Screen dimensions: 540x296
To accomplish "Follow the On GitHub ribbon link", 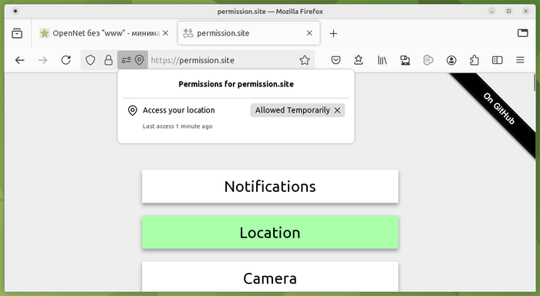I will tap(499, 109).
